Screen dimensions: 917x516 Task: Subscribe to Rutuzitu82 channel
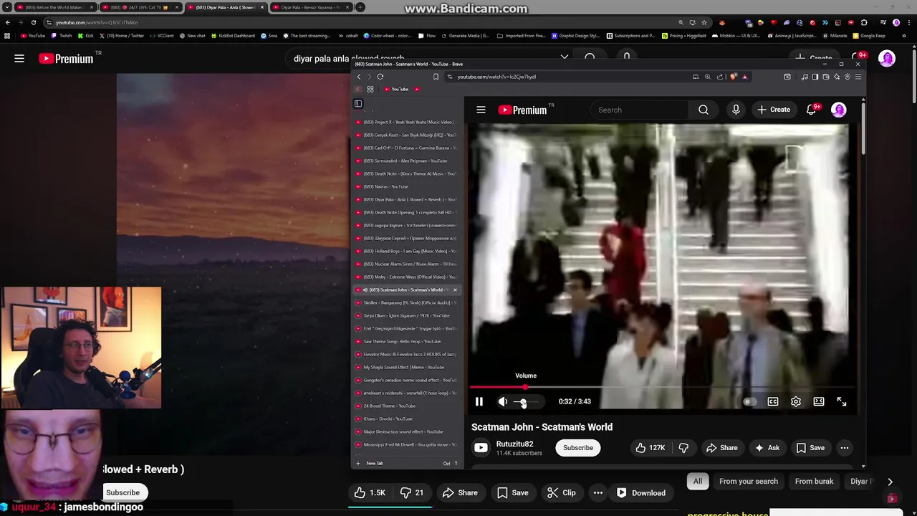(578, 448)
